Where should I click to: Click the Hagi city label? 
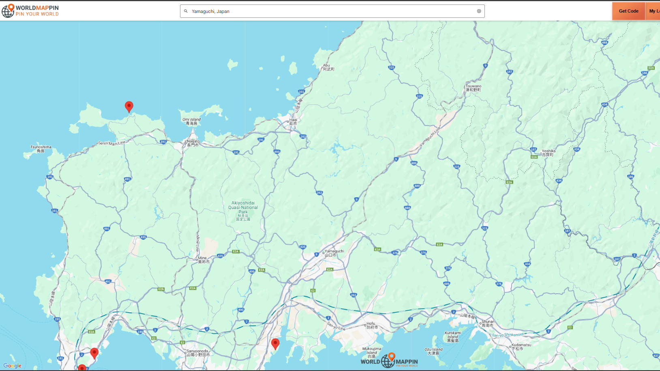[x=293, y=122]
